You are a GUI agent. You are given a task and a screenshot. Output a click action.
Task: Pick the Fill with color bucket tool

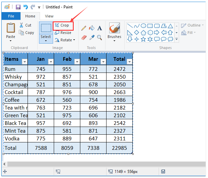pos(92,28)
